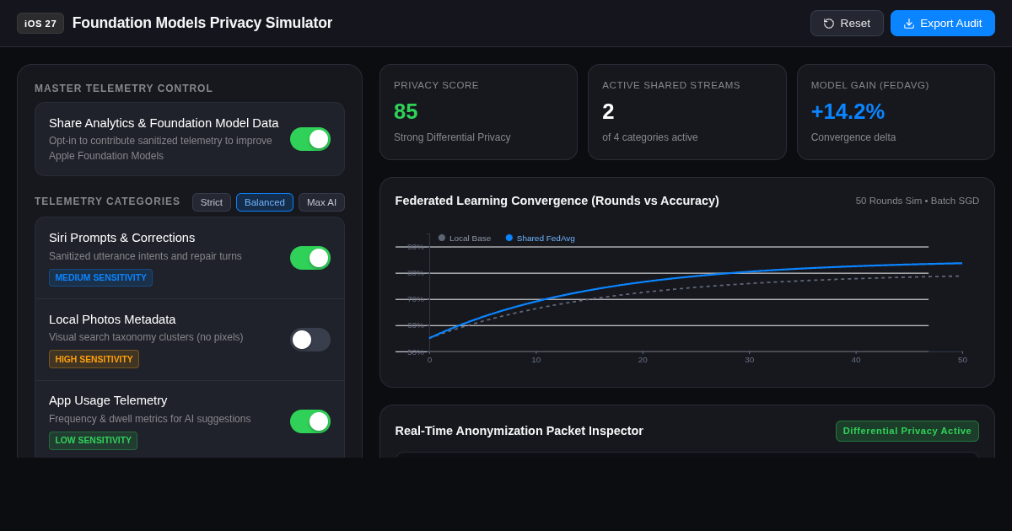The width and height of the screenshot is (1012, 531).
Task: Click the MASTER TELEMETRY CONTROL heading
Action: tap(124, 88)
